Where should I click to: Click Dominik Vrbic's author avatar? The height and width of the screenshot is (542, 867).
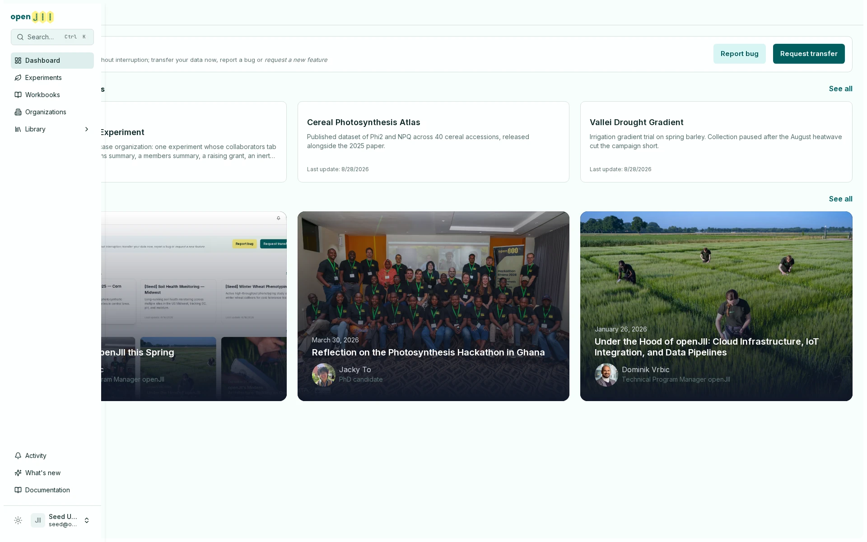606,375
